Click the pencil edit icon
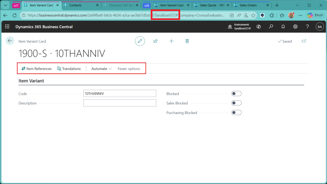This screenshot has width=327, height=184. (x=140, y=41)
